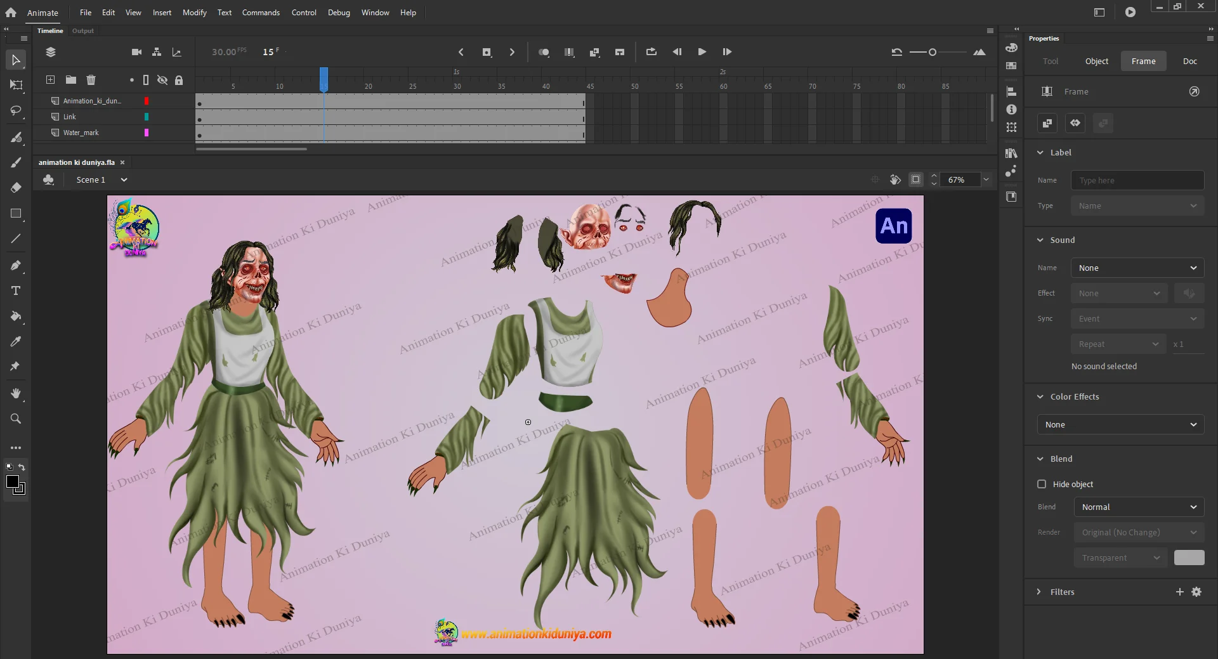Choose the Paint Bucket tool
Image resolution: width=1218 pixels, height=659 pixels.
[16, 316]
